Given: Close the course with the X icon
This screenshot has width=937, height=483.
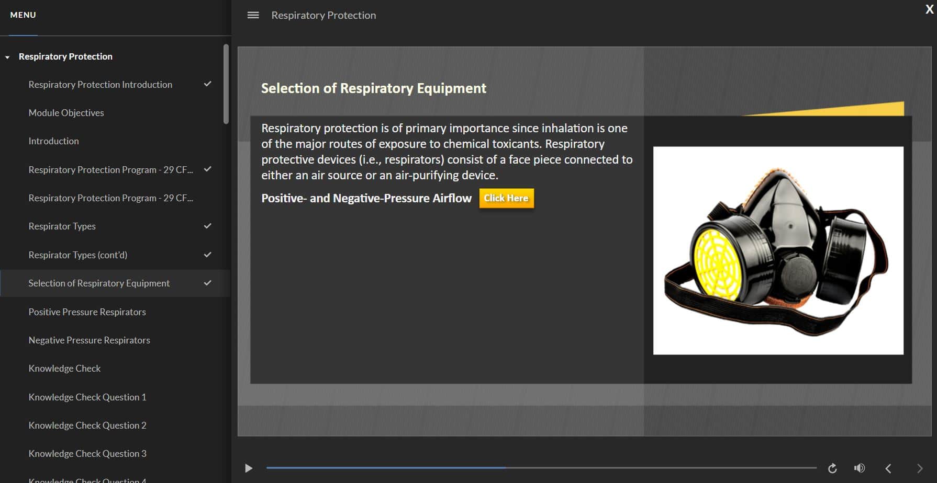Looking at the screenshot, I should (x=929, y=9).
